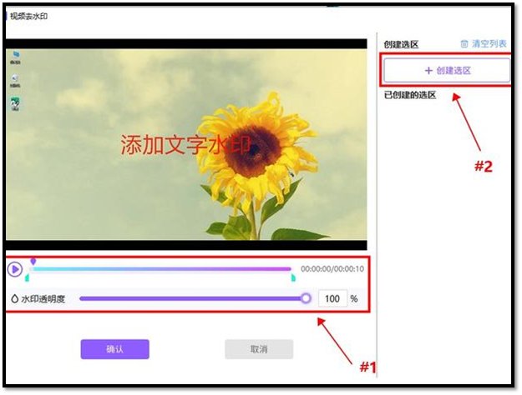Screen dimensions: 522x395
Task: Click the 视频去水印 window title
Action: (x=28, y=17)
